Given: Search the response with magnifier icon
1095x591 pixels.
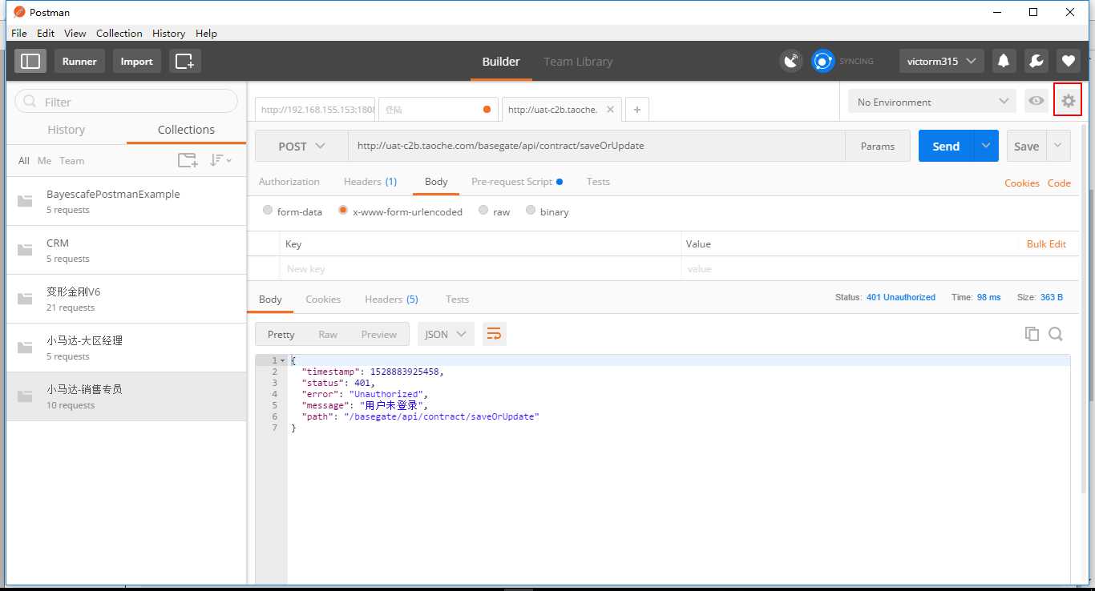Looking at the screenshot, I should click(1056, 334).
